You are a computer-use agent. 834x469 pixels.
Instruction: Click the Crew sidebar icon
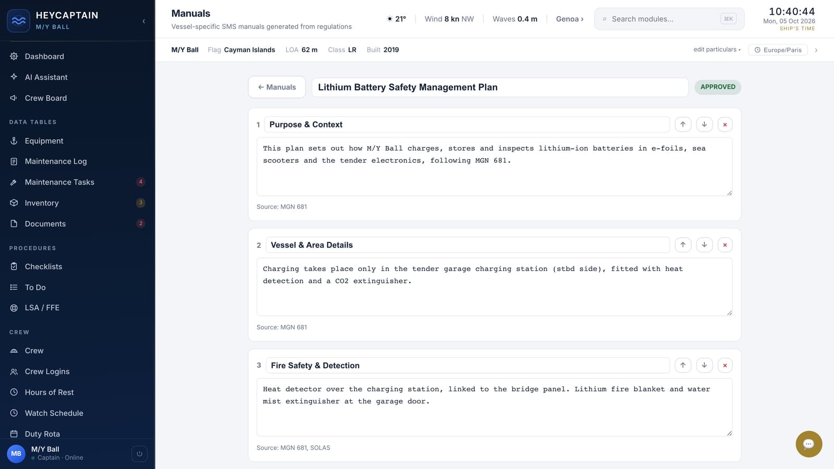14,351
